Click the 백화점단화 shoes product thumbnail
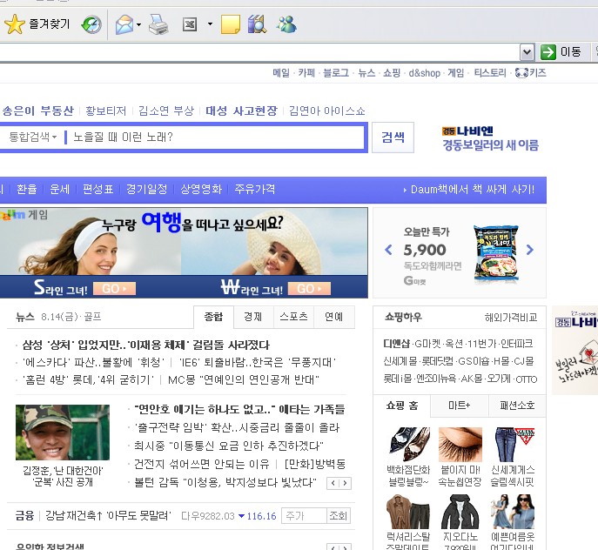Viewport: 598px width, 550px height. 408,445
